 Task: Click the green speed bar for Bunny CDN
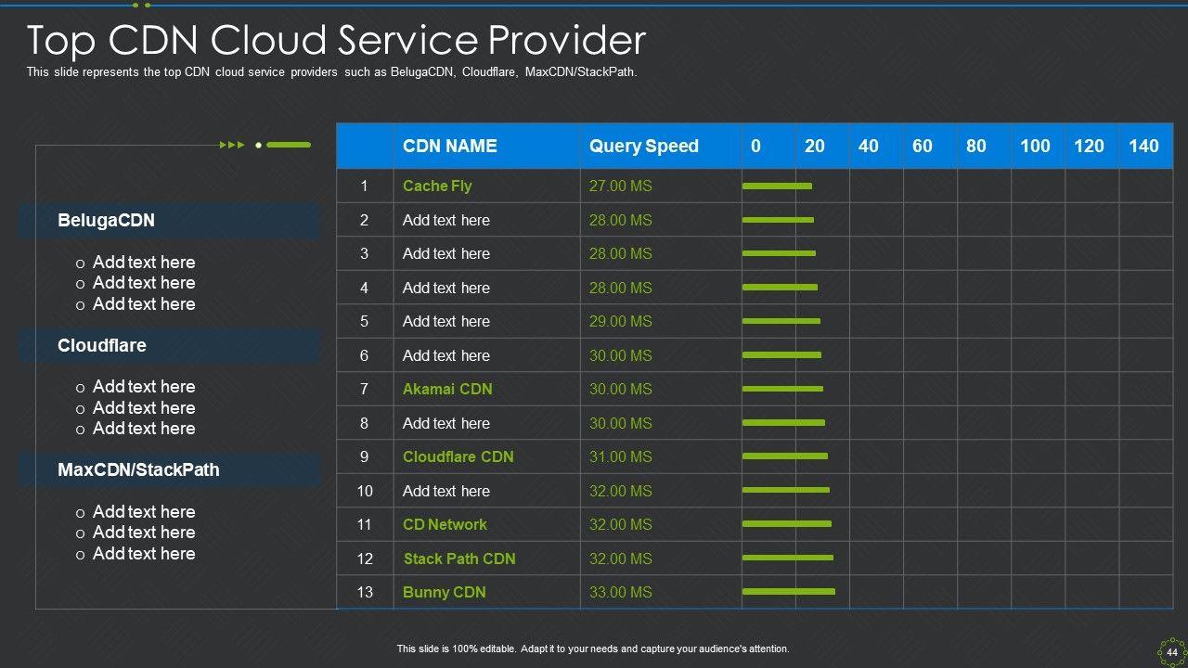789,592
